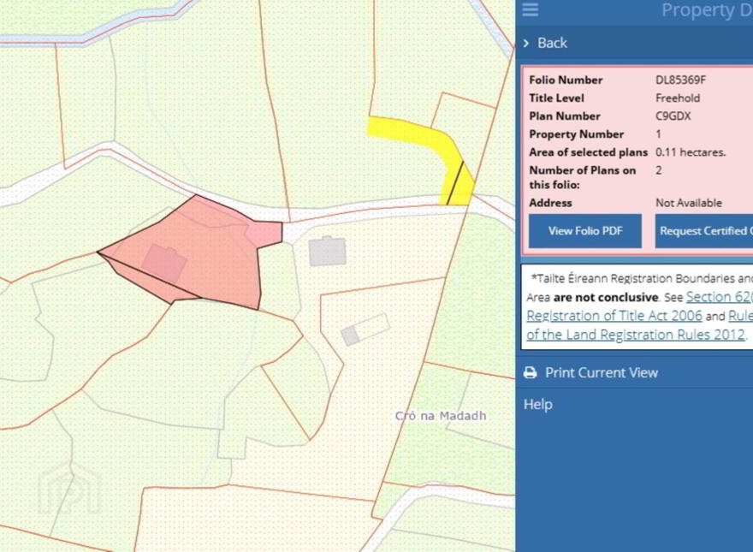This screenshot has width=753, height=552.
Task: Click folio number value DL85369F
Action: click(x=680, y=80)
